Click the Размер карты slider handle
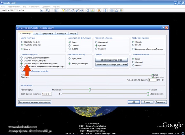185x135 pixels. click(90, 90)
